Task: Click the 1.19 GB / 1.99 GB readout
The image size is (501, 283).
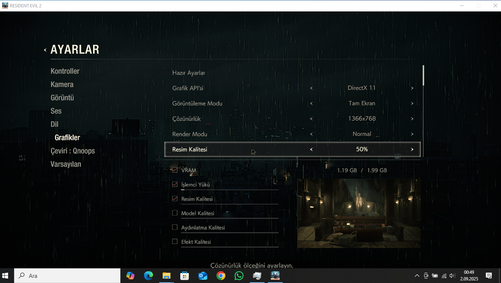Action: 362,170
